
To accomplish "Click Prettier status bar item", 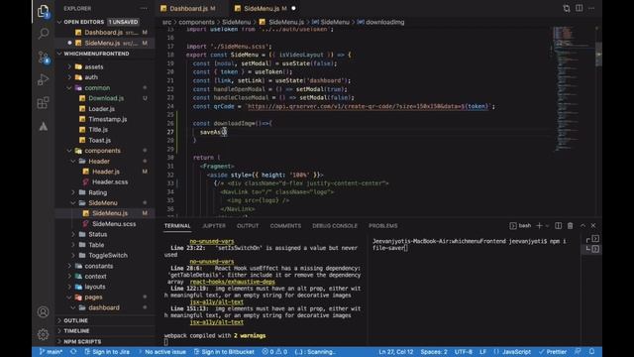I will (553, 351).
